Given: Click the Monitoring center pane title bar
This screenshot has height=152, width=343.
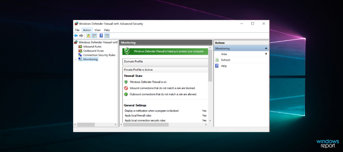Looking at the screenshot, I should click(x=166, y=43).
